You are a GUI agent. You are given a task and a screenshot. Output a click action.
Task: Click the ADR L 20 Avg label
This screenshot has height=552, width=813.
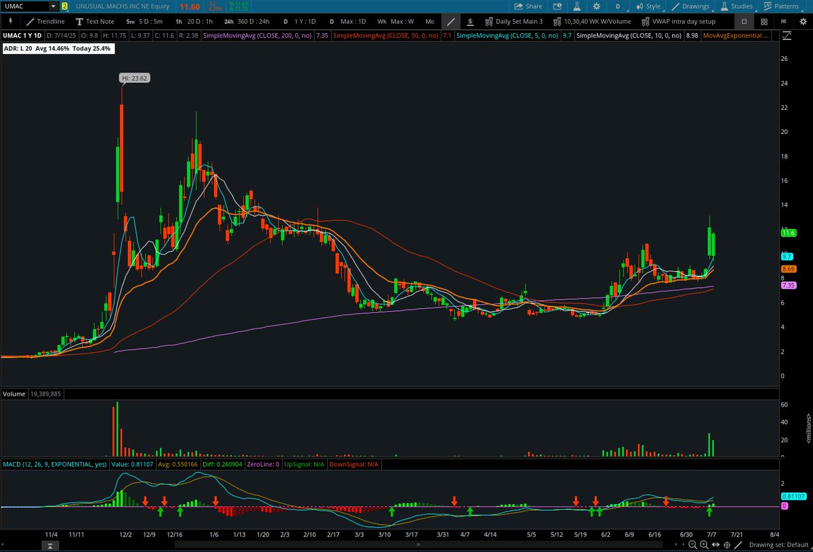click(x=58, y=49)
